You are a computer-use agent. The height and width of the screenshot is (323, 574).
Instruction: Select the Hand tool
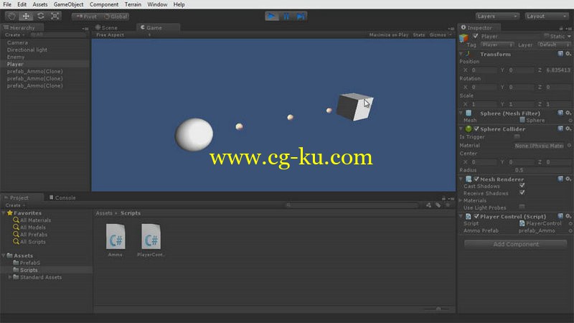(11, 16)
